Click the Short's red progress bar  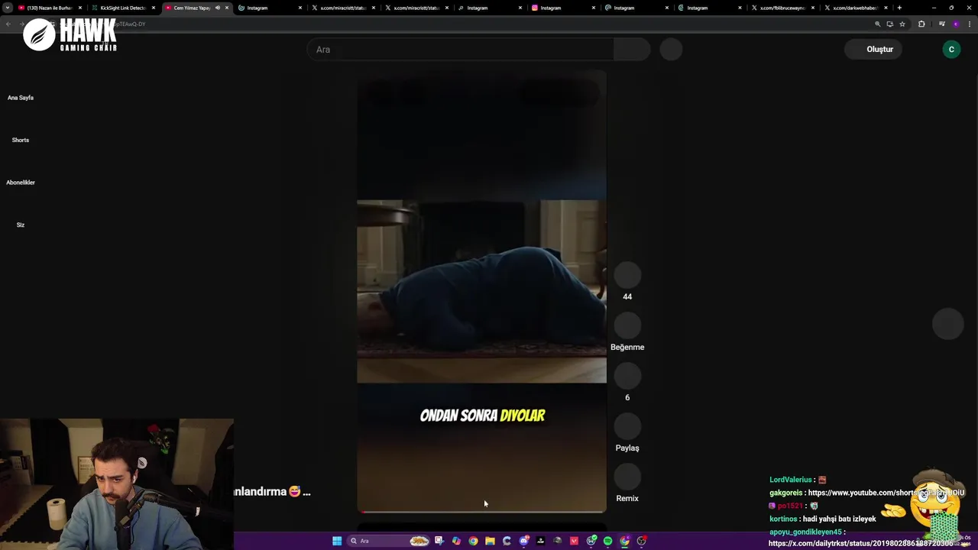(481, 512)
